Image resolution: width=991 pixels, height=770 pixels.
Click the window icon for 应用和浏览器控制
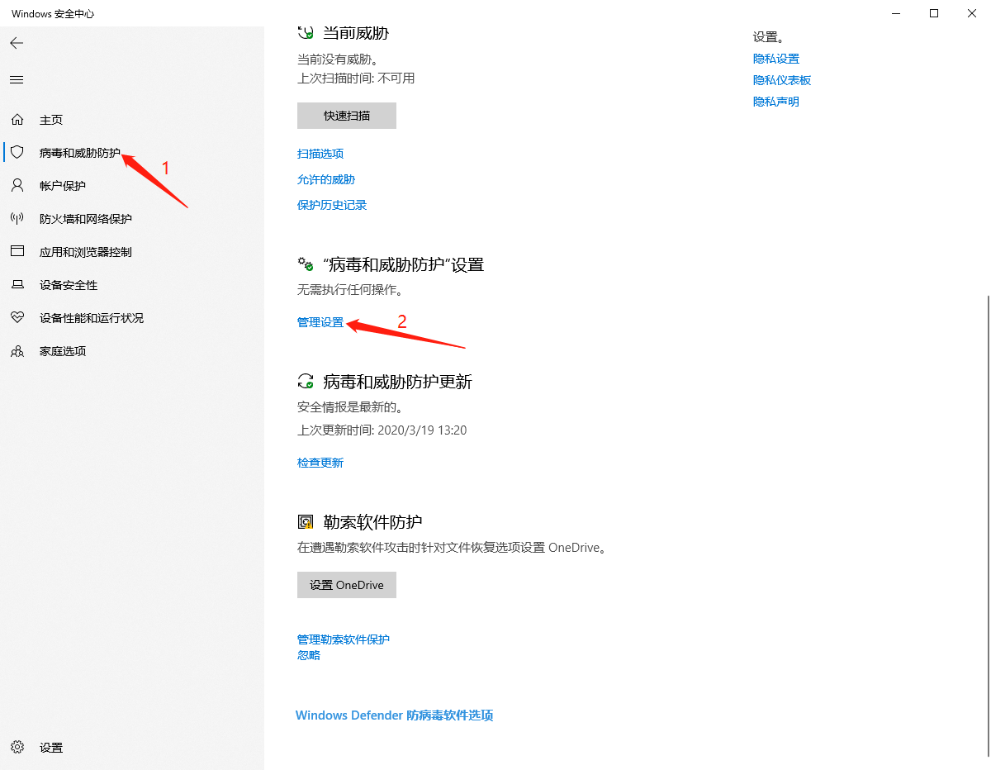point(17,252)
